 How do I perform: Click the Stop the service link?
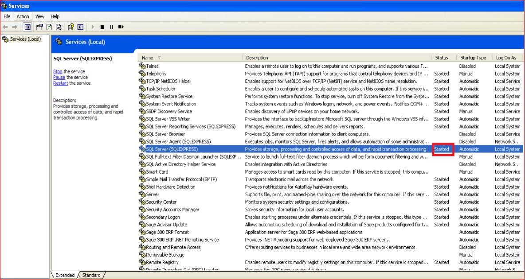click(58, 71)
